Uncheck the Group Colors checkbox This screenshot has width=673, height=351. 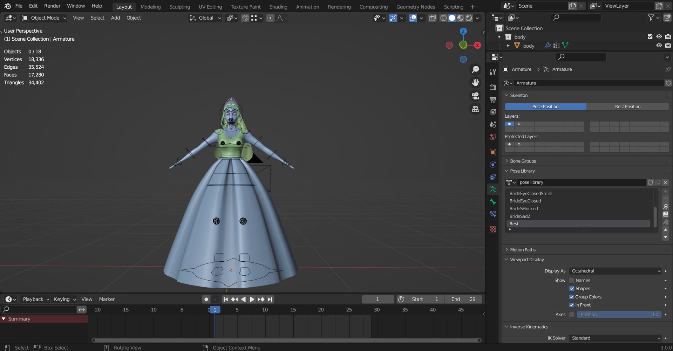[572, 297]
